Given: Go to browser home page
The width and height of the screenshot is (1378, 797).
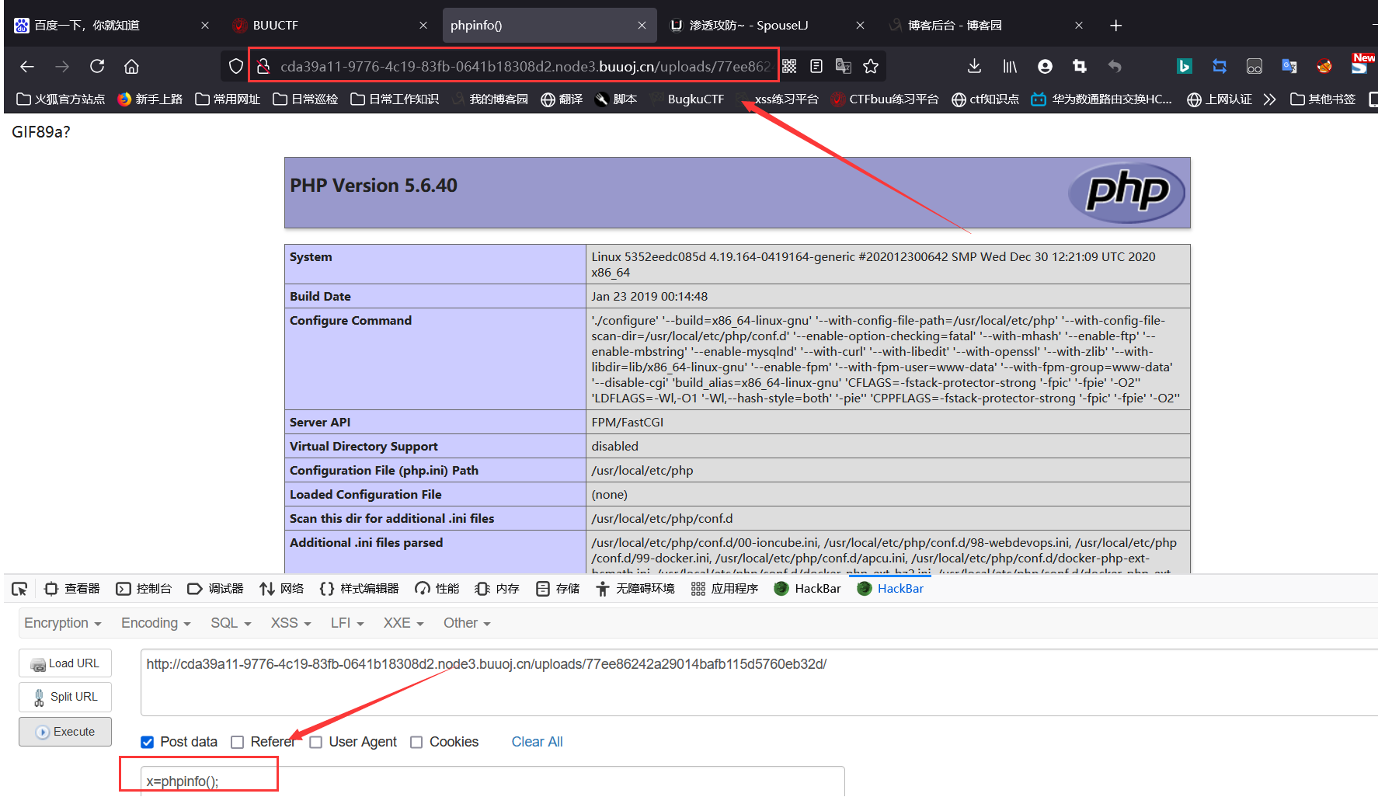Looking at the screenshot, I should point(131,67).
